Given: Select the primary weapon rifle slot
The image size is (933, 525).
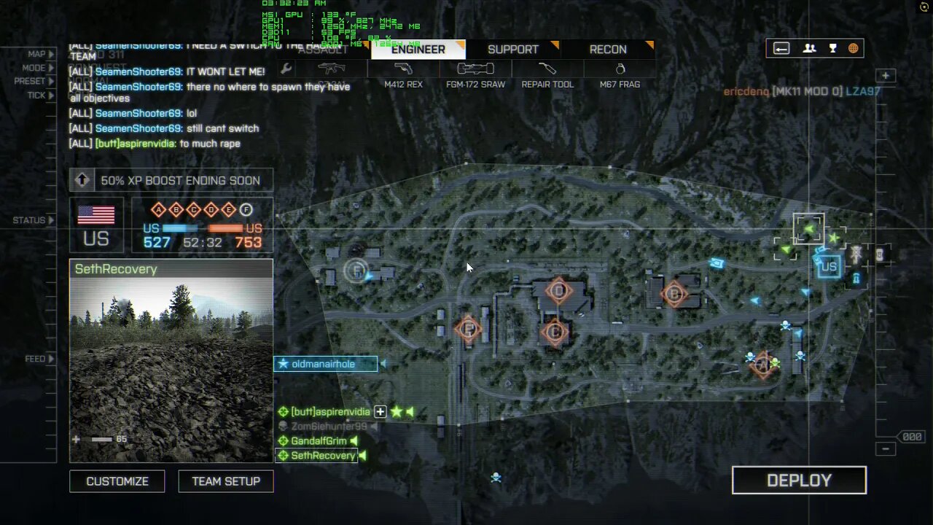Looking at the screenshot, I should point(332,69).
